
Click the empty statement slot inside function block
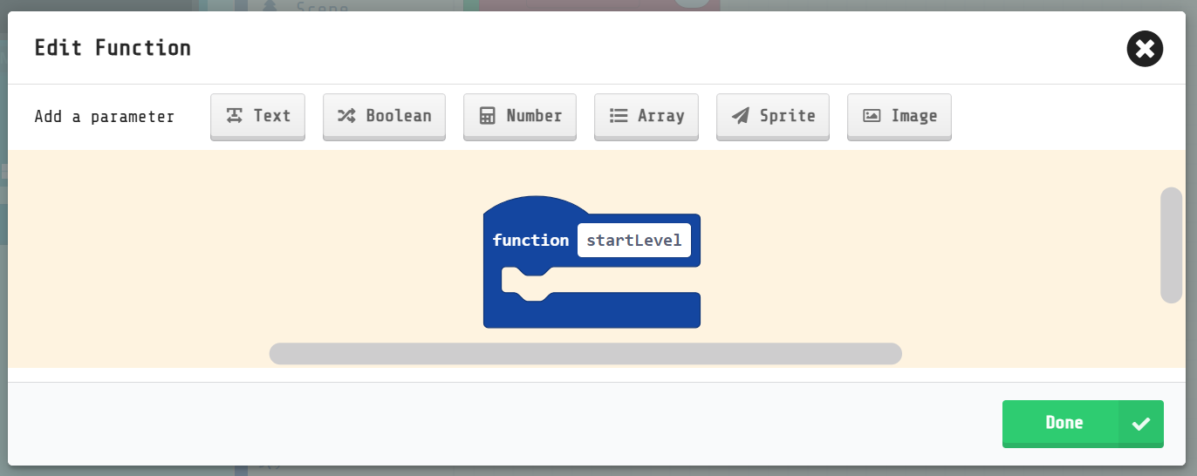click(611, 281)
